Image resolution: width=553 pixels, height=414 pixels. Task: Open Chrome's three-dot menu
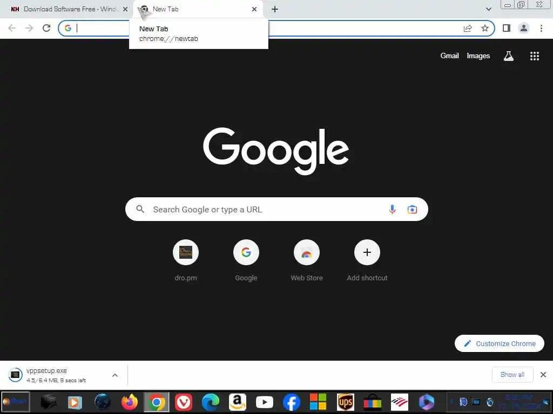pyautogui.click(x=541, y=28)
